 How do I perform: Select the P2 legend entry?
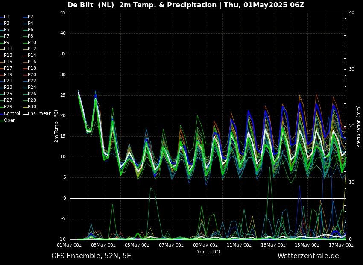tap(30, 17)
